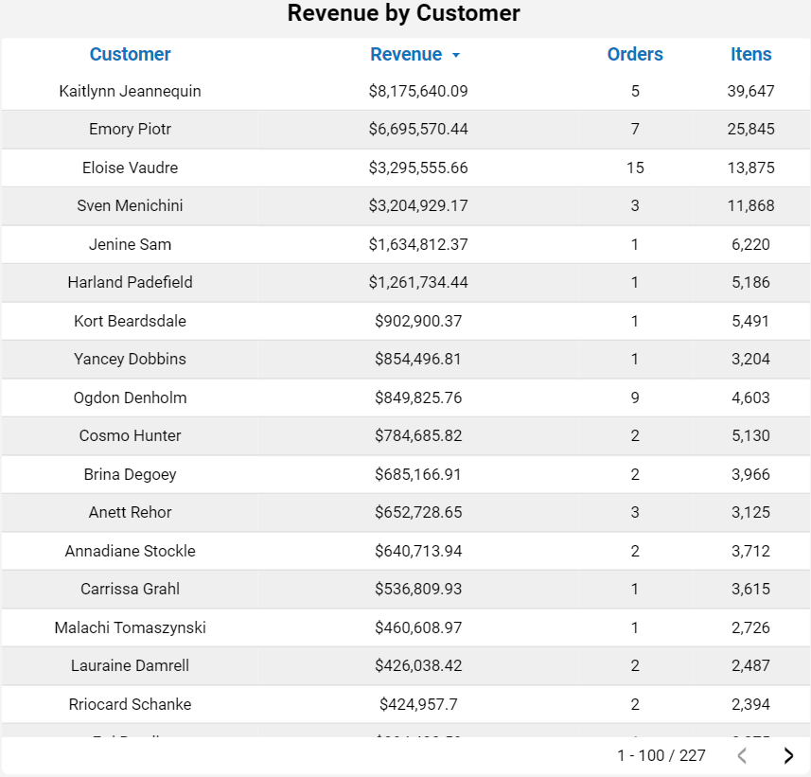Click the 1 - 100 / 227 page indicator
Image resolution: width=811 pixels, height=777 pixels.
pyautogui.click(x=660, y=755)
